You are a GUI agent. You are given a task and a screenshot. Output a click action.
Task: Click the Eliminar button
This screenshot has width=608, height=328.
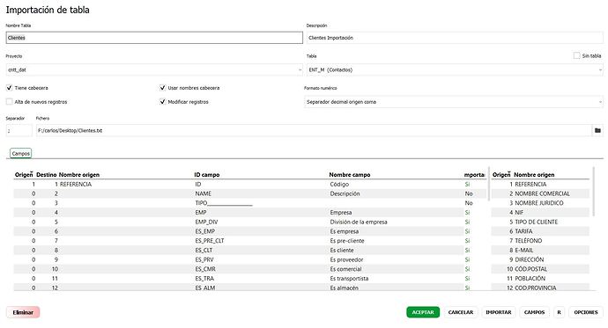coord(23,312)
